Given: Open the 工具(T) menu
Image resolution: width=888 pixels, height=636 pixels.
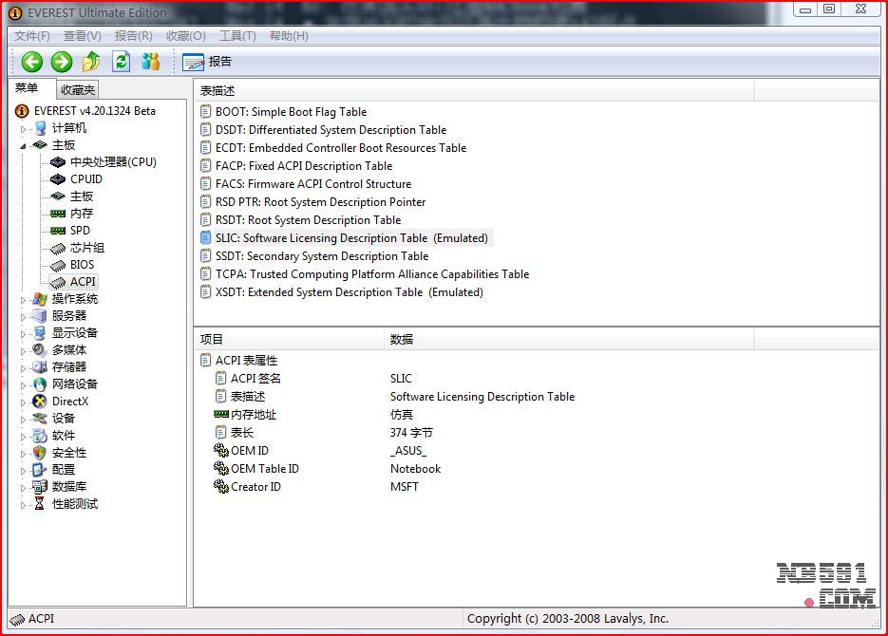Looking at the screenshot, I should coord(237,36).
